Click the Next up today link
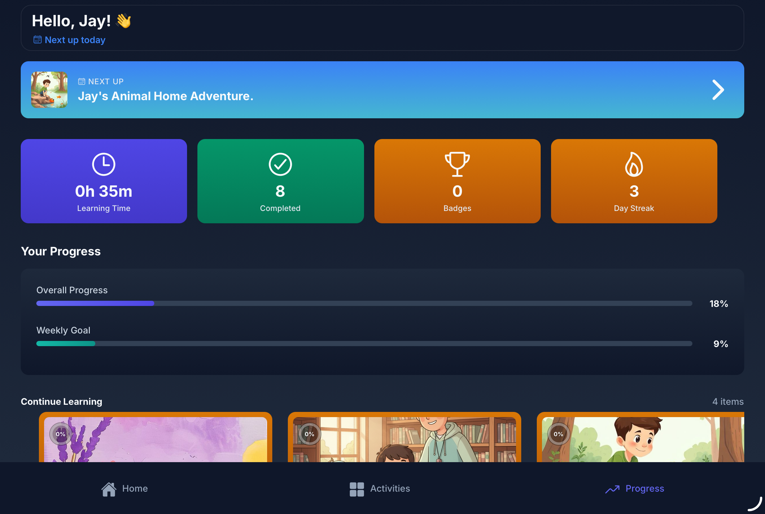Image resolution: width=765 pixels, height=514 pixels. coord(75,40)
